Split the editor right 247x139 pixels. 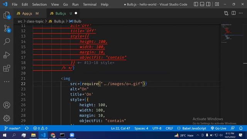click(233, 13)
